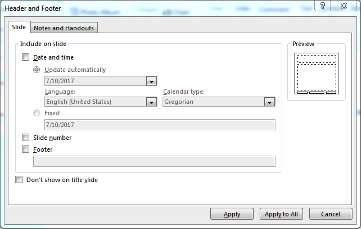This screenshot has height=229, width=361.
Task: Enable the Footer checkbox
Action: pos(26,149)
